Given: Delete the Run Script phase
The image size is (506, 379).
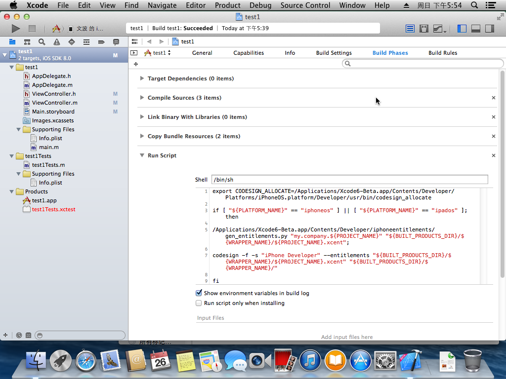Looking at the screenshot, I should [494, 155].
